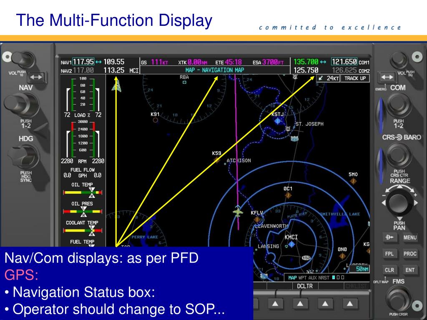This screenshot has width=427, height=320.
Task: Click the CRS/BARO knob
Action: point(399,156)
